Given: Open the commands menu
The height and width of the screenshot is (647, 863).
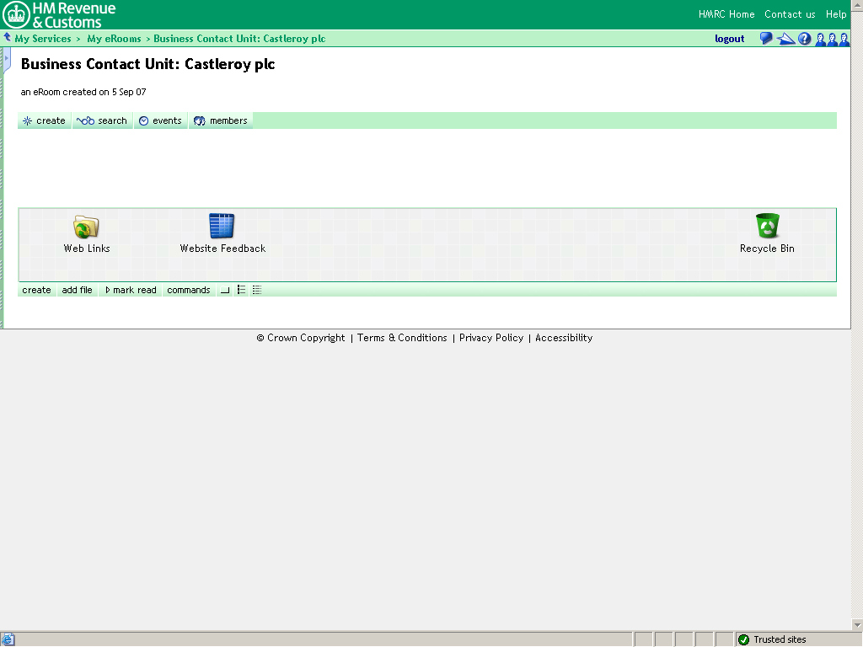Looking at the screenshot, I should point(188,290).
